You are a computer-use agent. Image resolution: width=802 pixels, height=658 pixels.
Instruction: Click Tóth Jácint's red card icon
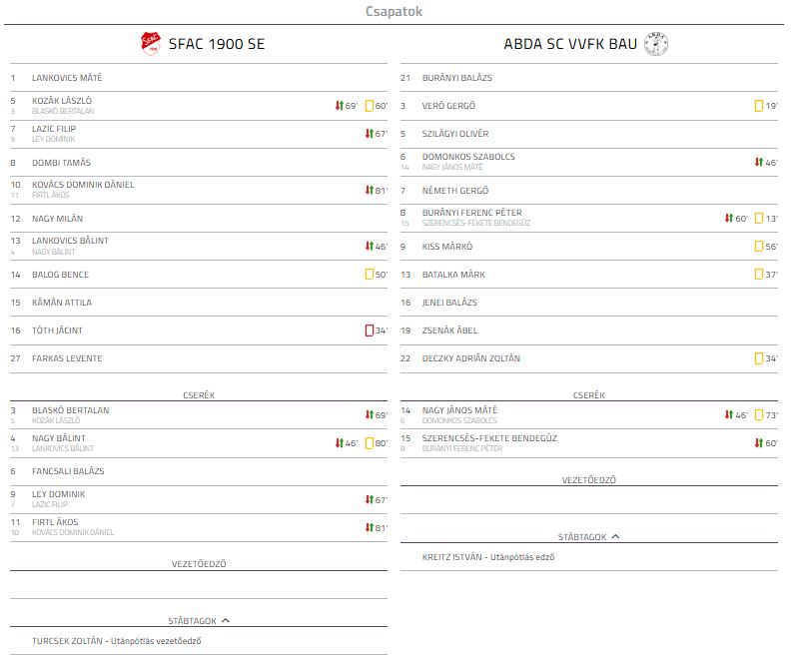pyautogui.click(x=370, y=330)
